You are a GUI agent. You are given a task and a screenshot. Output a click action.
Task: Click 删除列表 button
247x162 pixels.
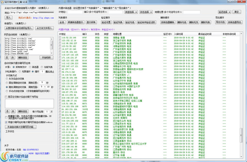(206, 22)
